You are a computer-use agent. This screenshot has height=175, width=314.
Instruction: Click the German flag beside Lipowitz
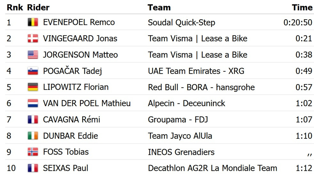(x=33, y=87)
